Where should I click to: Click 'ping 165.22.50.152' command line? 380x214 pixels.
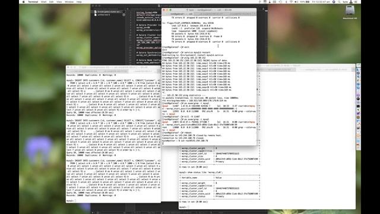coord(184,58)
